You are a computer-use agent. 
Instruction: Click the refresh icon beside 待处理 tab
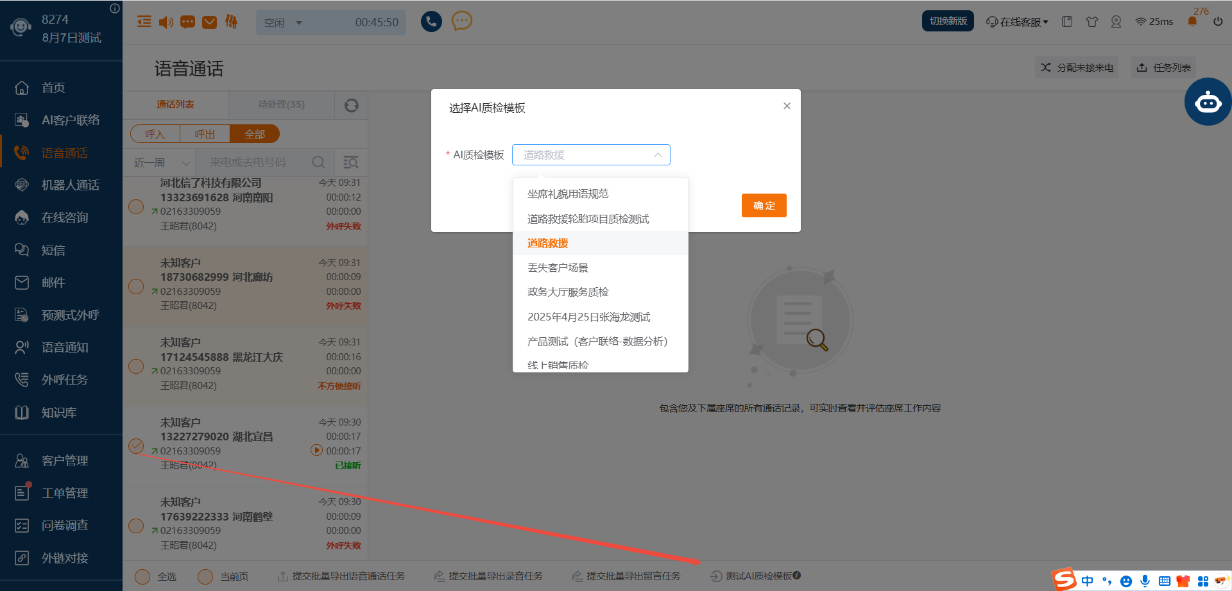(x=351, y=105)
